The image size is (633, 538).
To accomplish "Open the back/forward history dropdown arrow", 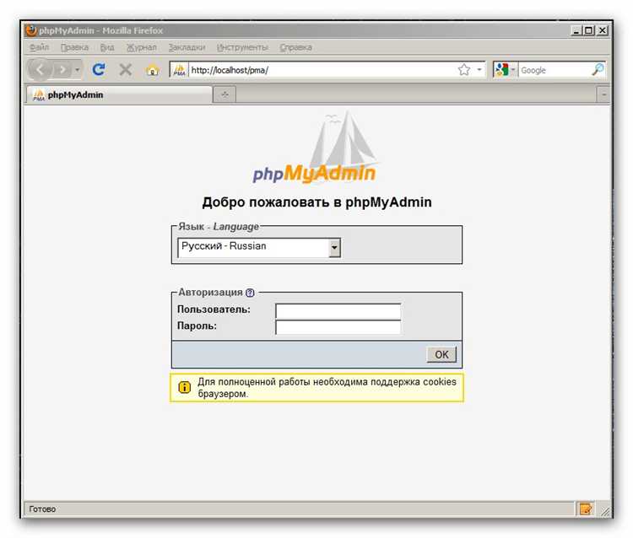I will (x=77, y=70).
